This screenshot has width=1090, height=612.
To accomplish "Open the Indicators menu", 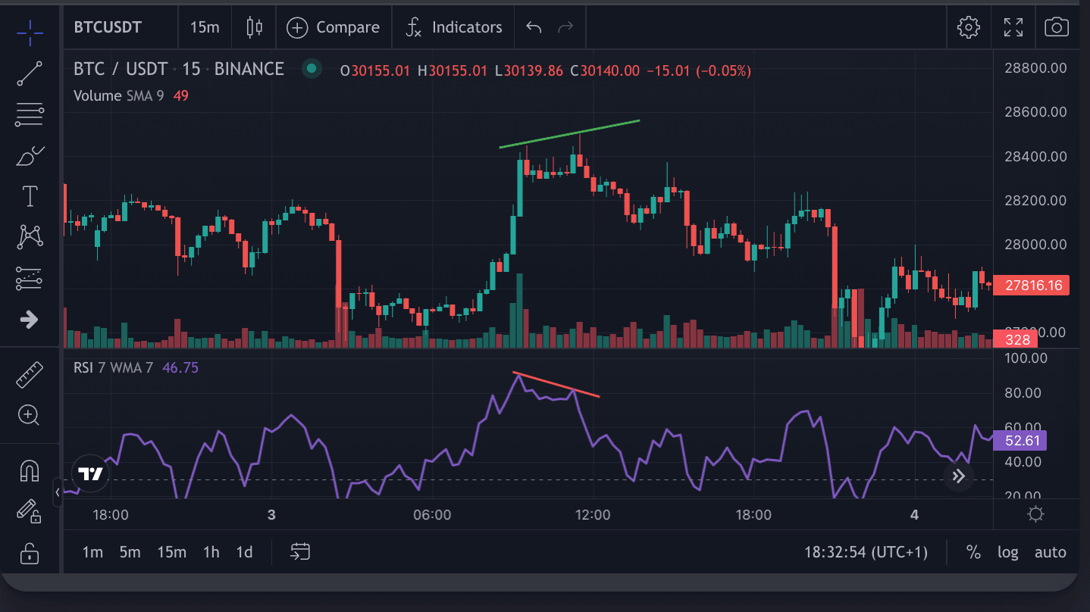I will (x=453, y=28).
